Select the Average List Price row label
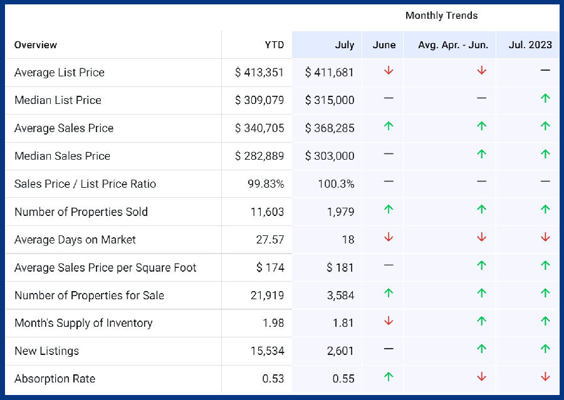The width and height of the screenshot is (564, 400). pos(60,73)
